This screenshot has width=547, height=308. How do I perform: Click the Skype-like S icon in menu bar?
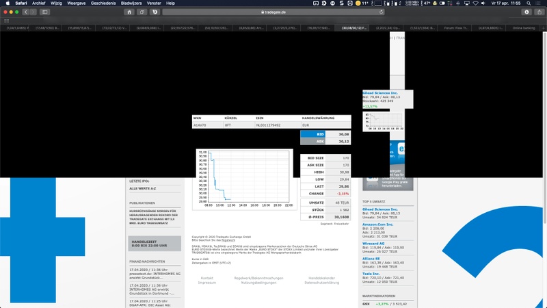(341, 3)
